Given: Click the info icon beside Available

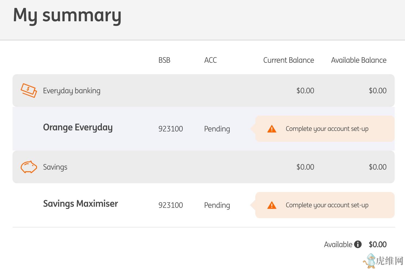Looking at the screenshot, I should (x=358, y=244).
